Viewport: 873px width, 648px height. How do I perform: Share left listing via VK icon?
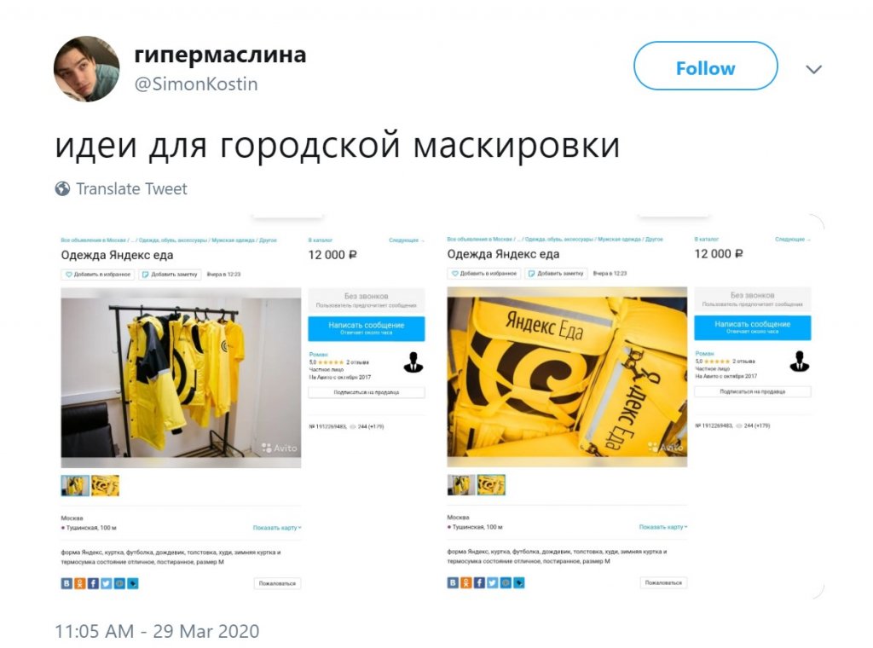66,583
